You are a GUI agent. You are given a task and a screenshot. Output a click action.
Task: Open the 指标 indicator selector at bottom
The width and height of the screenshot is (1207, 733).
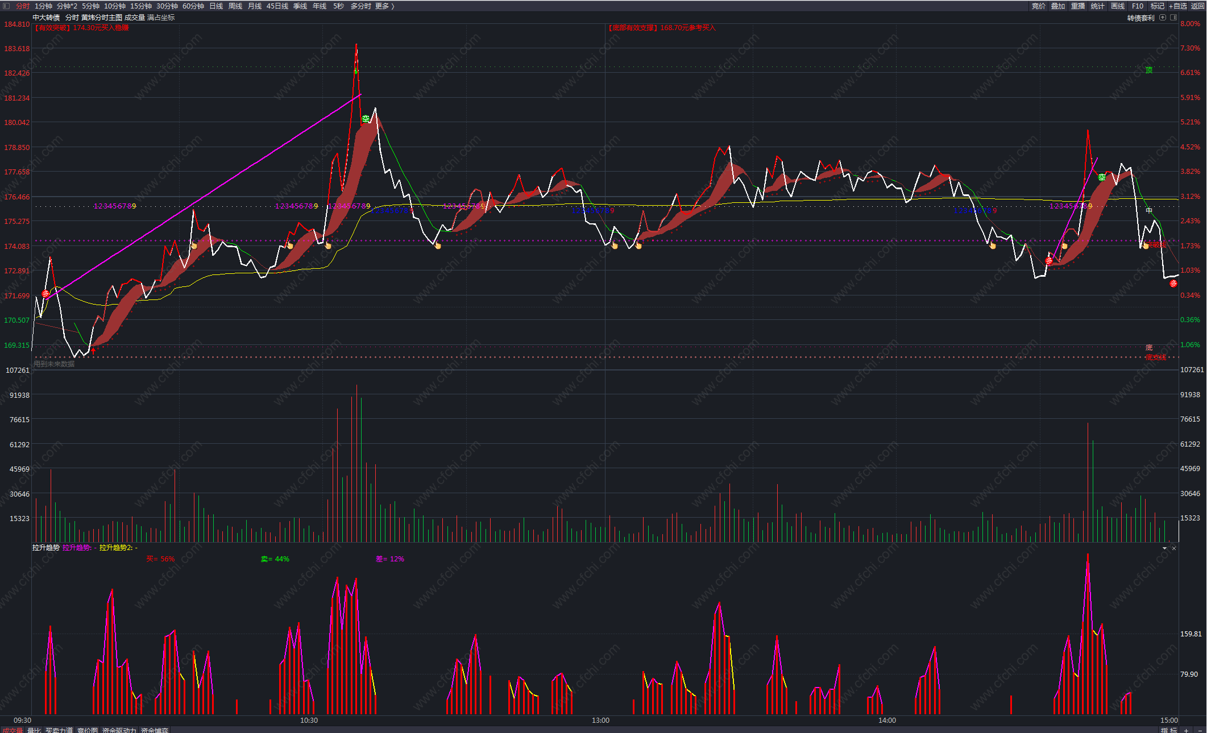coord(1169,730)
